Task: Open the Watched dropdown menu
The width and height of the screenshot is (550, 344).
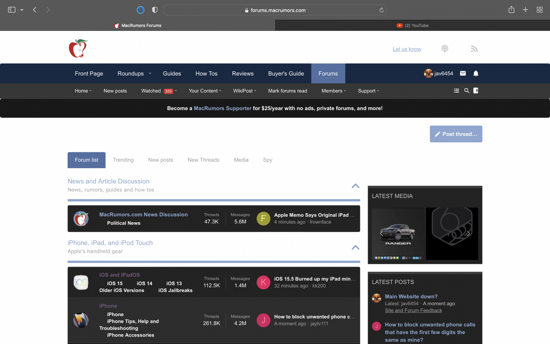Action: tap(176, 91)
